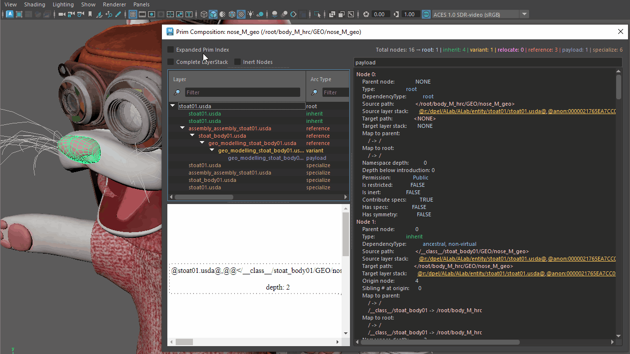Viewport: 630px width, 354px height.
Task: Collapse the stoat_body01.usda reference node
Action: pyautogui.click(x=192, y=135)
